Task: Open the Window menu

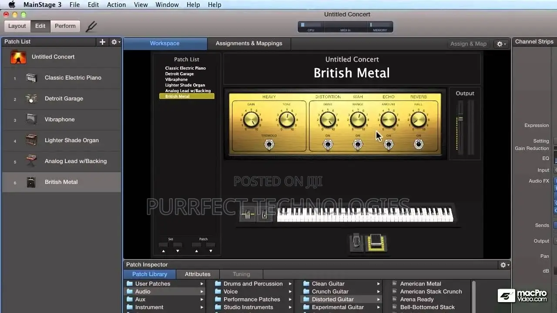Action: point(167,5)
